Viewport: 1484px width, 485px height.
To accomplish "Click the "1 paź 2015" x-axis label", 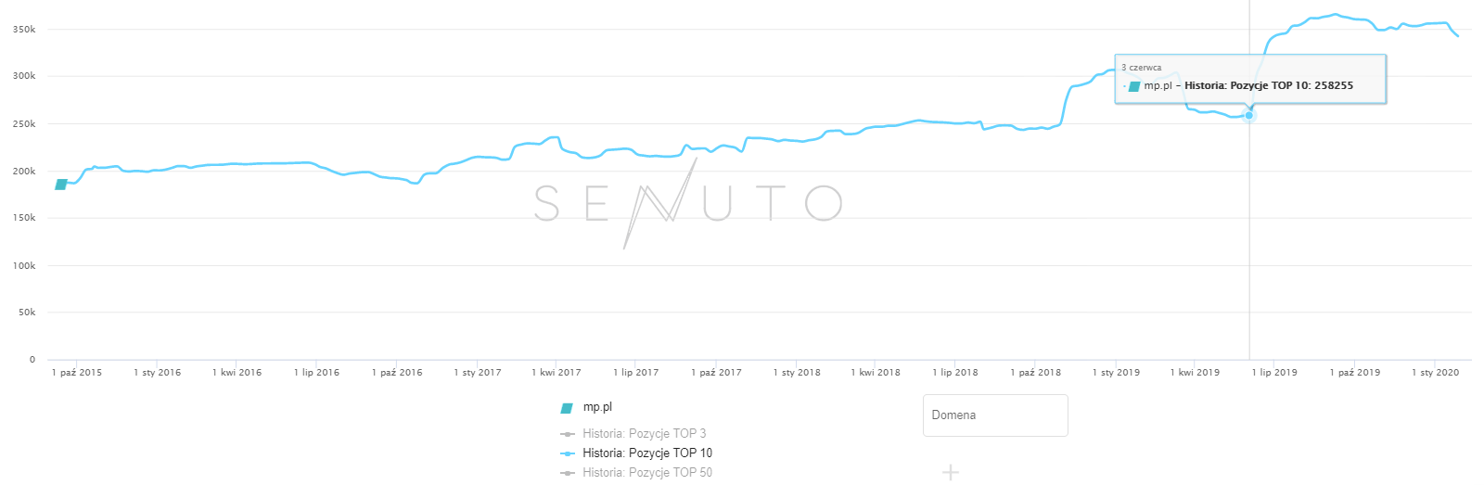I will coord(77,373).
